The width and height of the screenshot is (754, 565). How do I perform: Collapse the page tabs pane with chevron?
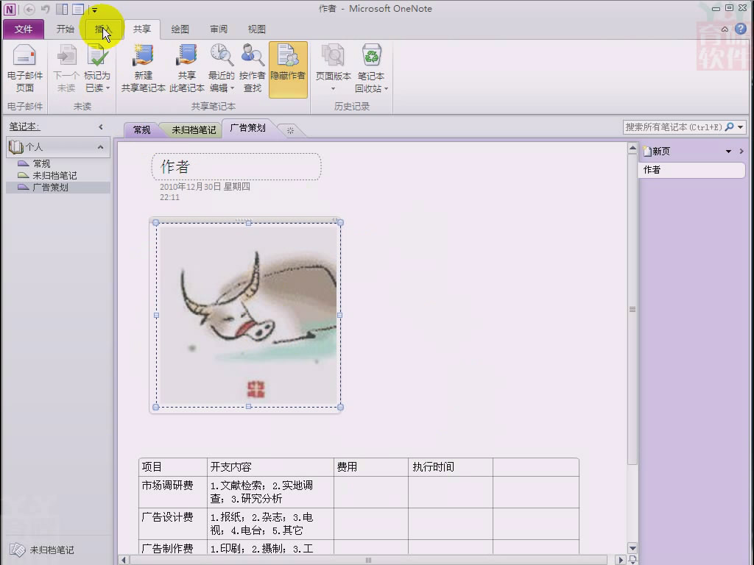(x=741, y=152)
